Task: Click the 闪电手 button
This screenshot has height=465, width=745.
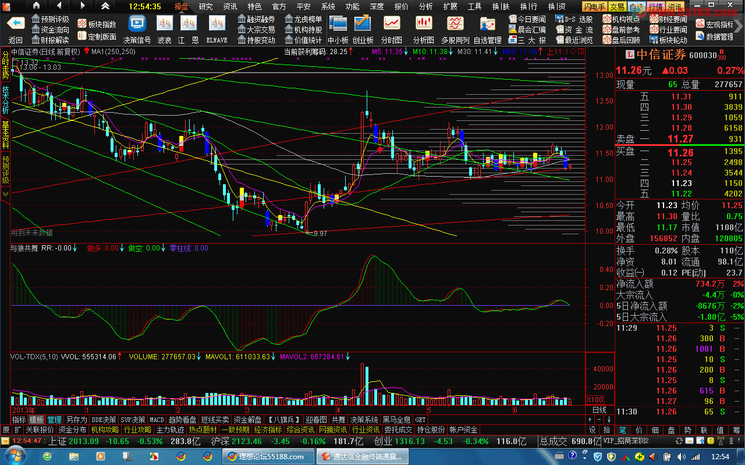Action: (x=594, y=6)
